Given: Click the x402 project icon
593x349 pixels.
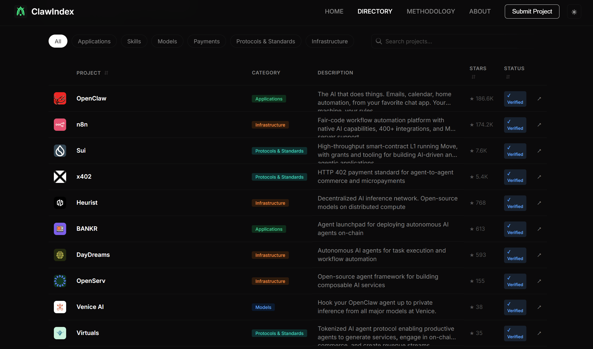Looking at the screenshot, I should click(x=60, y=177).
